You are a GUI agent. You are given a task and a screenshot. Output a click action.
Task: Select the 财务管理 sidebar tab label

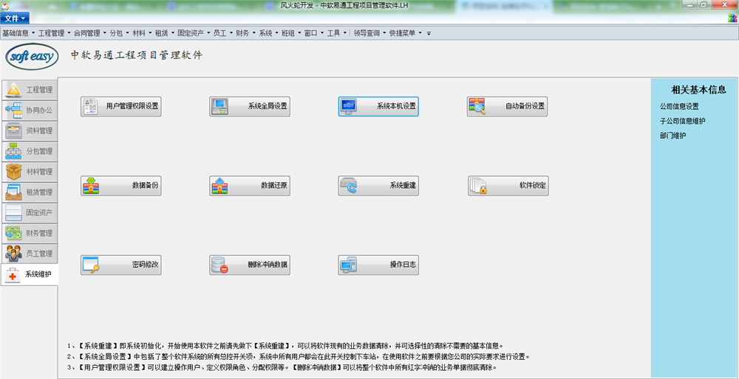coord(39,233)
